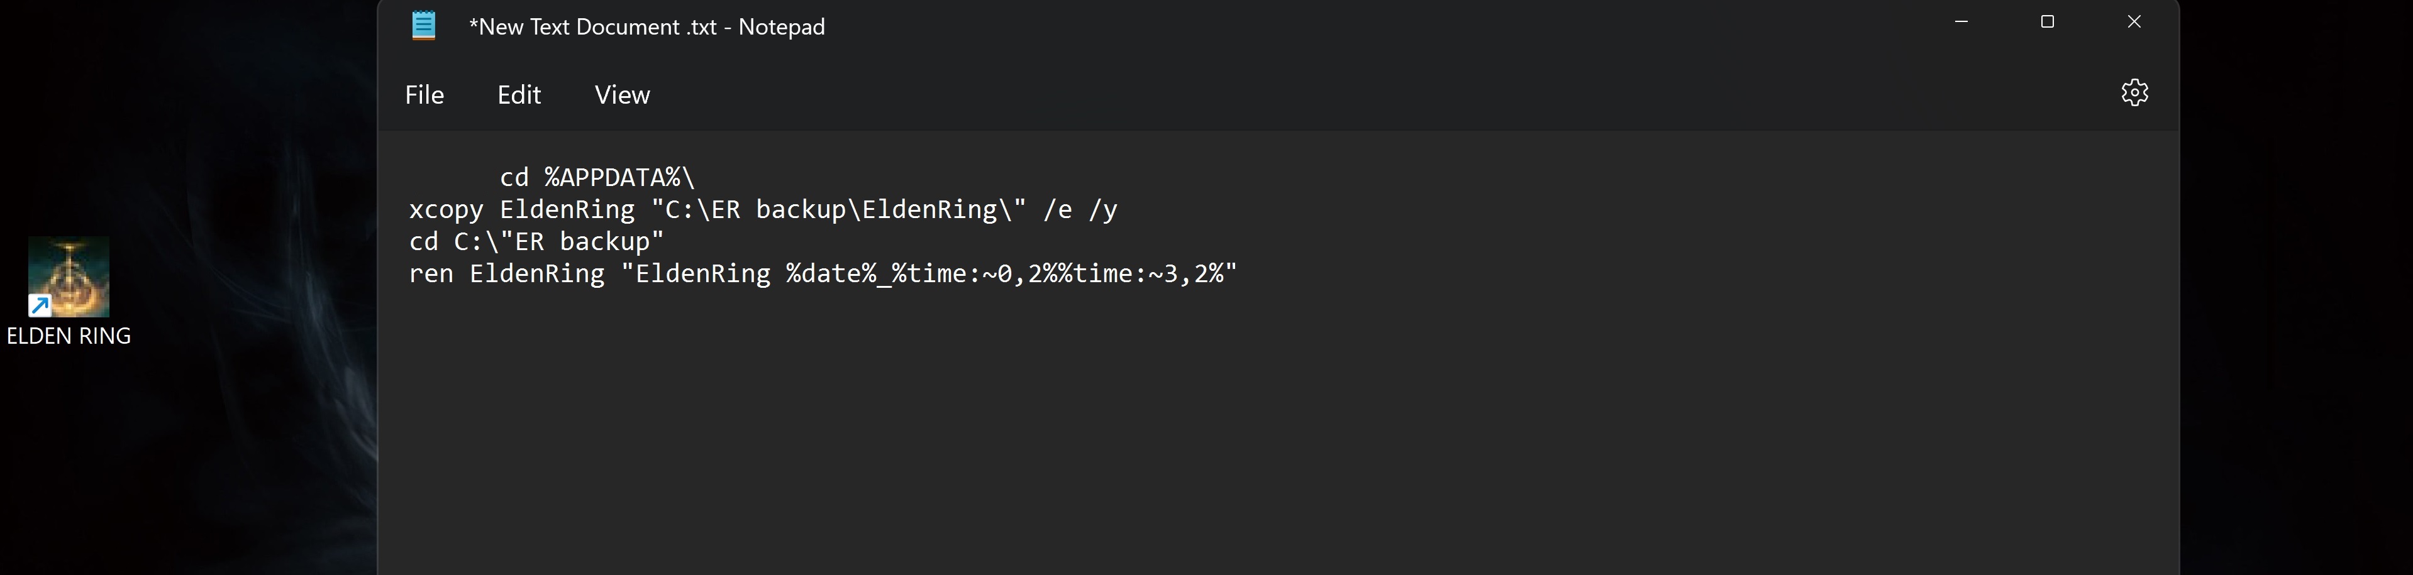
Task: Click the "ELDEN RING" desktop shortcut label
Action: click(69, 336)
